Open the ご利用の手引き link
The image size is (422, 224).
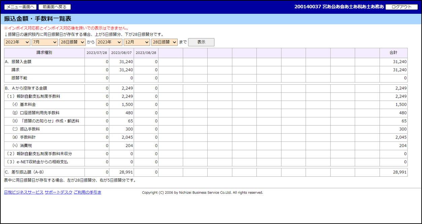click(x=87, y=192)
